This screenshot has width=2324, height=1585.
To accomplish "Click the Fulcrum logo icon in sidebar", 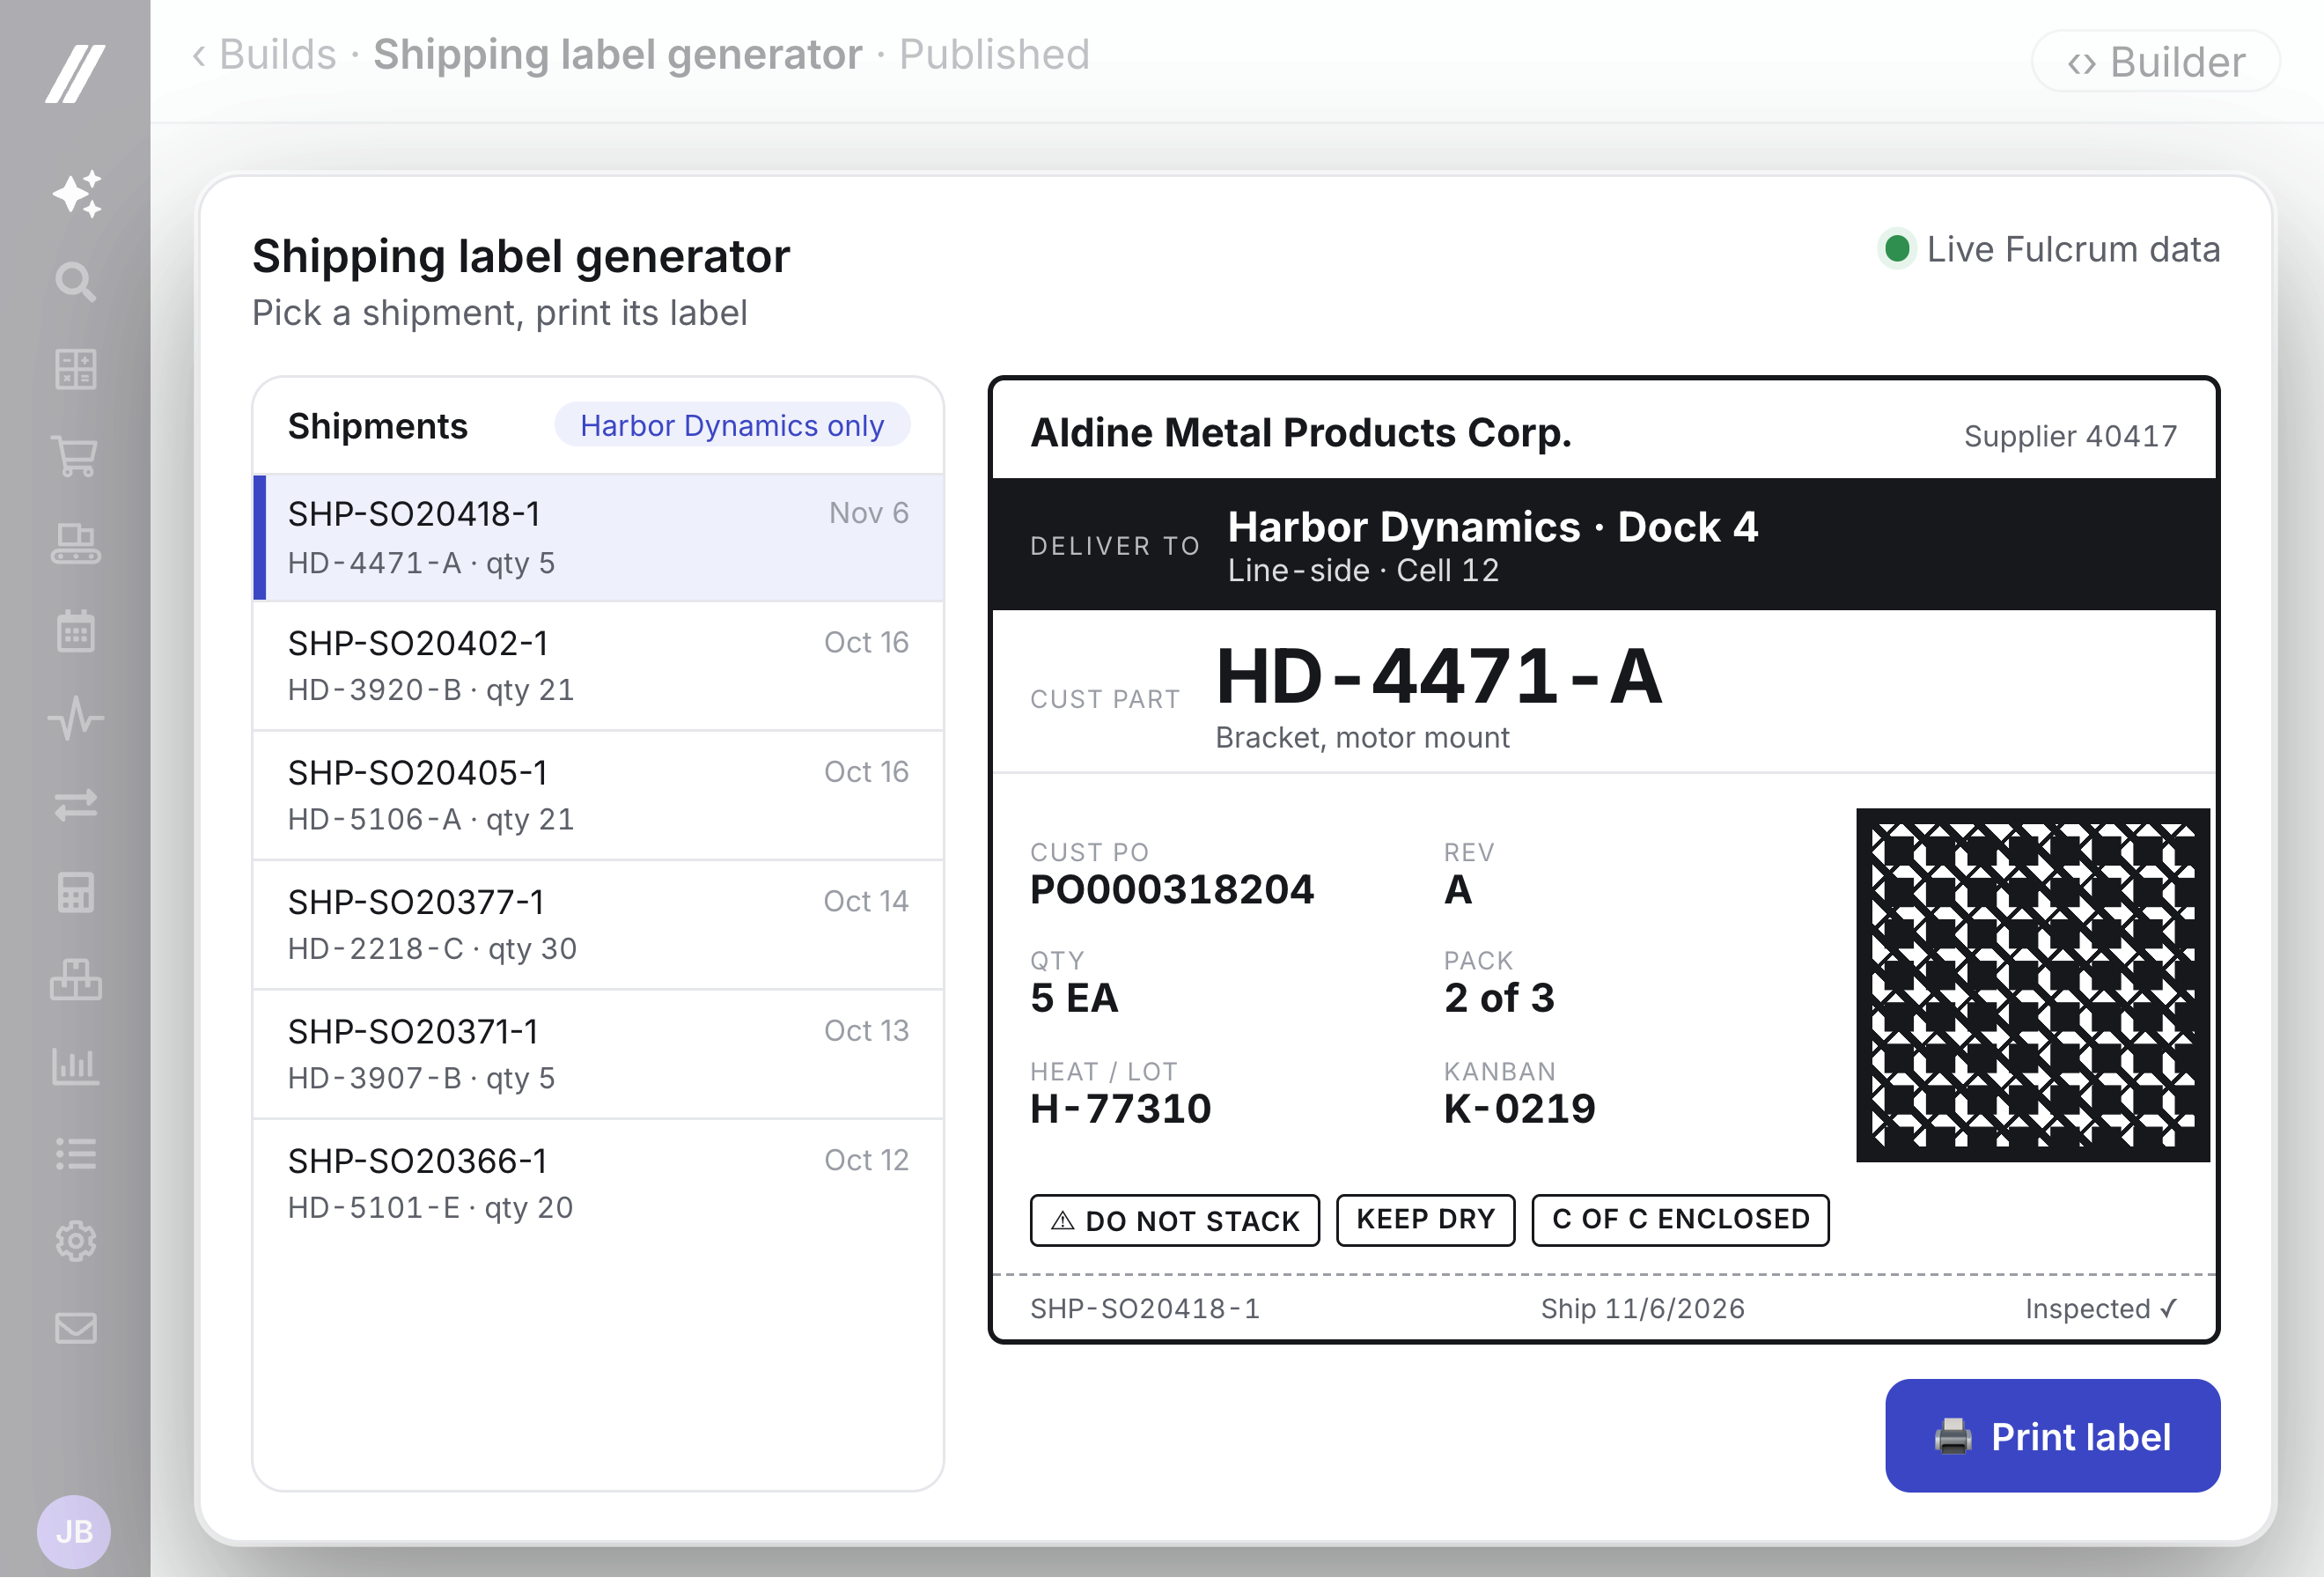I will pos(75,73).
